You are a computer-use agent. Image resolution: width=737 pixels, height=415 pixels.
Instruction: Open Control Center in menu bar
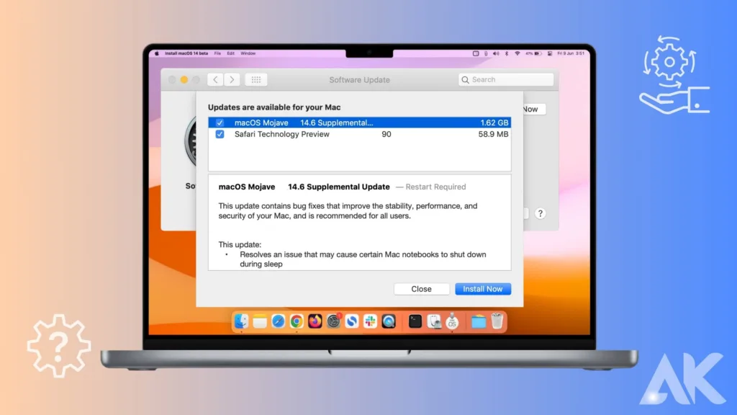click(x=549, y=53)
